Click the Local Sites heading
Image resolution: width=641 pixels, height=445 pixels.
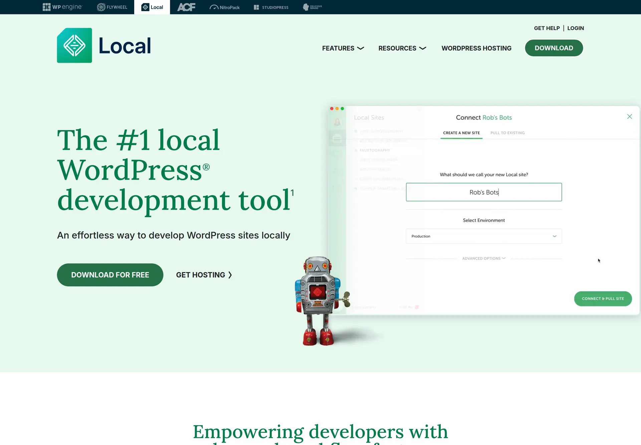coord(369,118)
